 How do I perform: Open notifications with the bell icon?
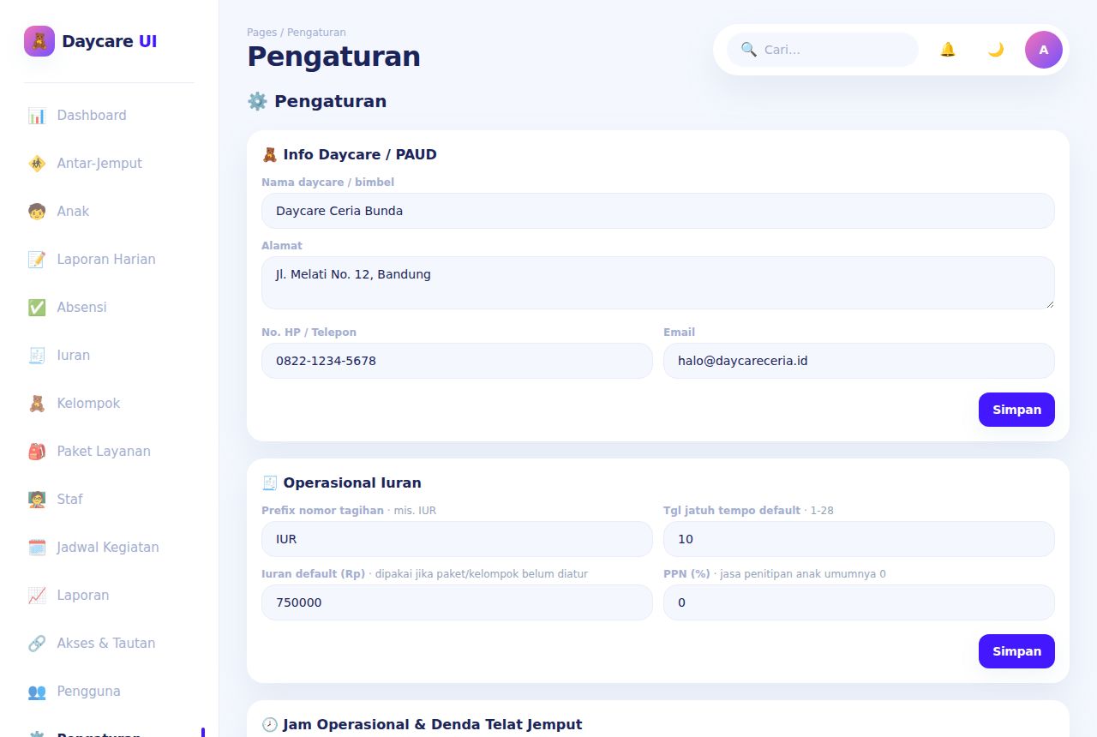(948, 50)
